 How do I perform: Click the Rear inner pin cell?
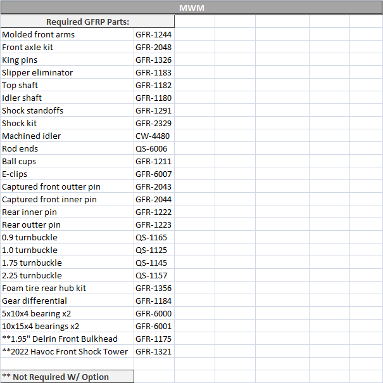pyautogui.click(x=66, y=212)
